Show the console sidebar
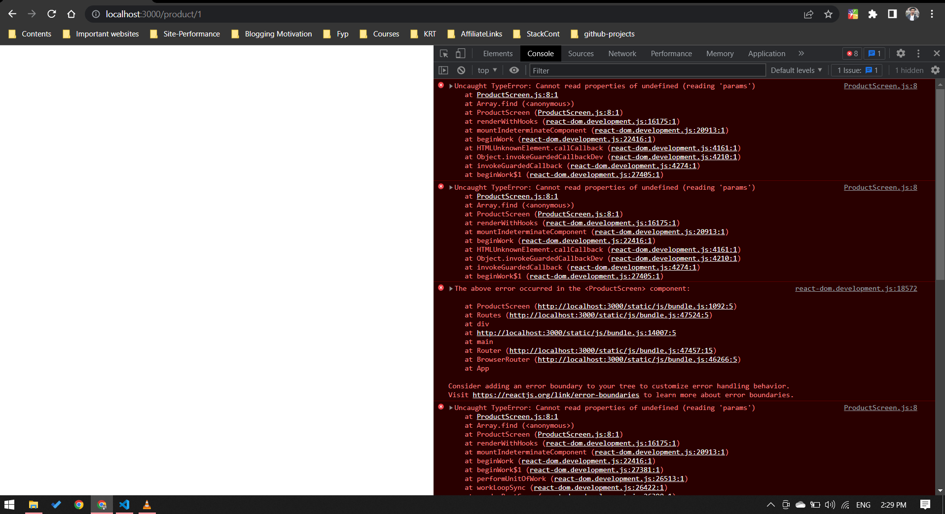This screenshot has height=514, width=945. tap(443, 70)
